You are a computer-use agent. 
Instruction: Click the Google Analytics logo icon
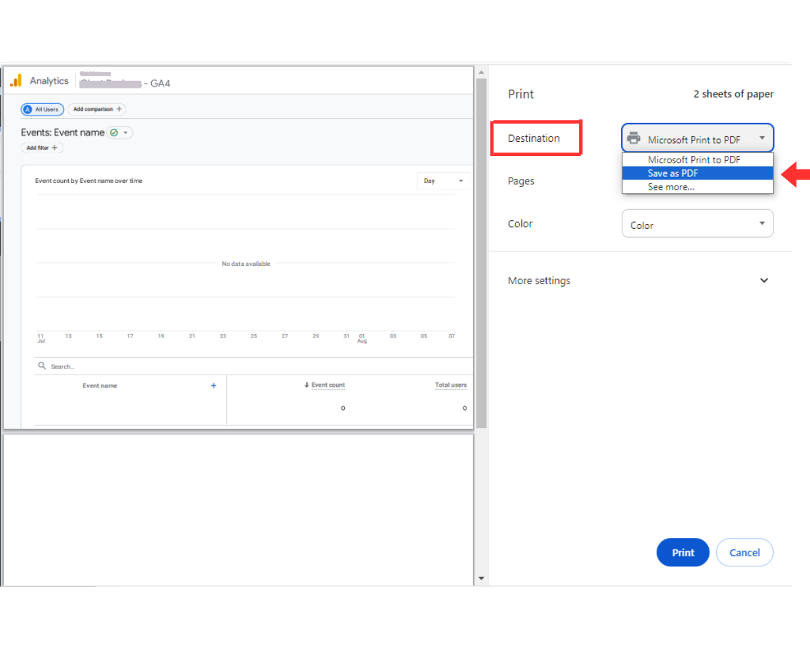pos(16,80)
